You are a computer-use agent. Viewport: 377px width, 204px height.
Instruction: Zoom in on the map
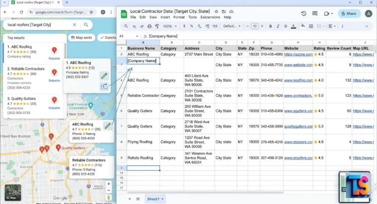[109, 184]
